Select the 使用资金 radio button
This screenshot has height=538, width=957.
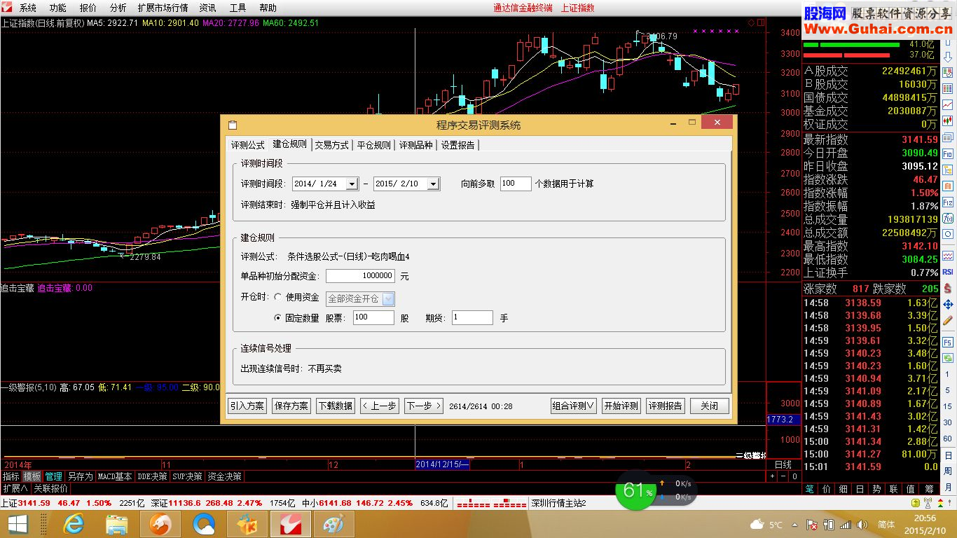[x=278, y=297]
